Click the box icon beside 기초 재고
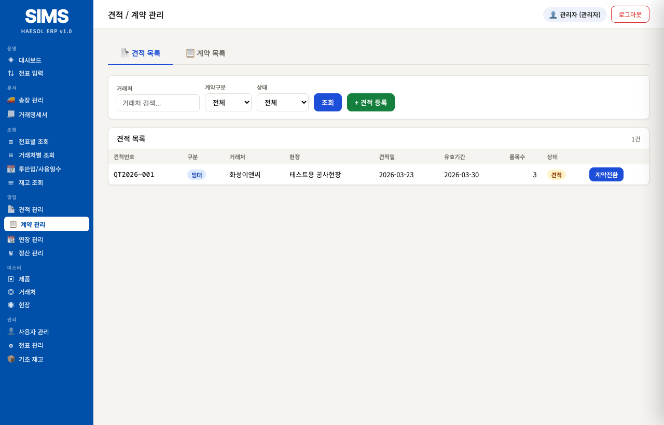 tap(11, 359)
